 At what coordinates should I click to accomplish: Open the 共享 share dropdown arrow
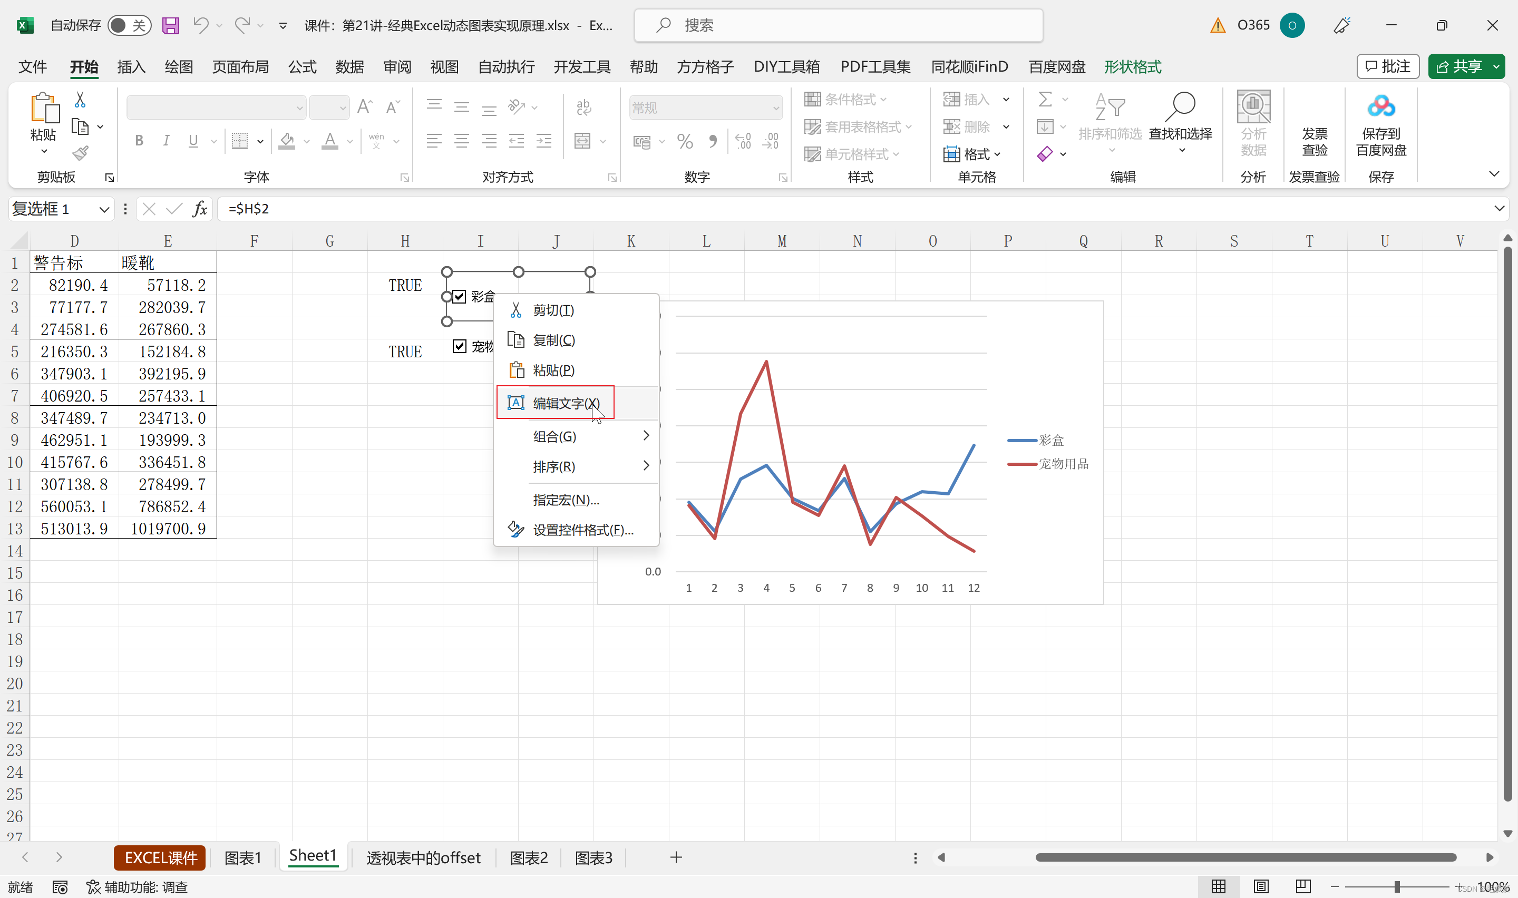(x=1496, y=66)
